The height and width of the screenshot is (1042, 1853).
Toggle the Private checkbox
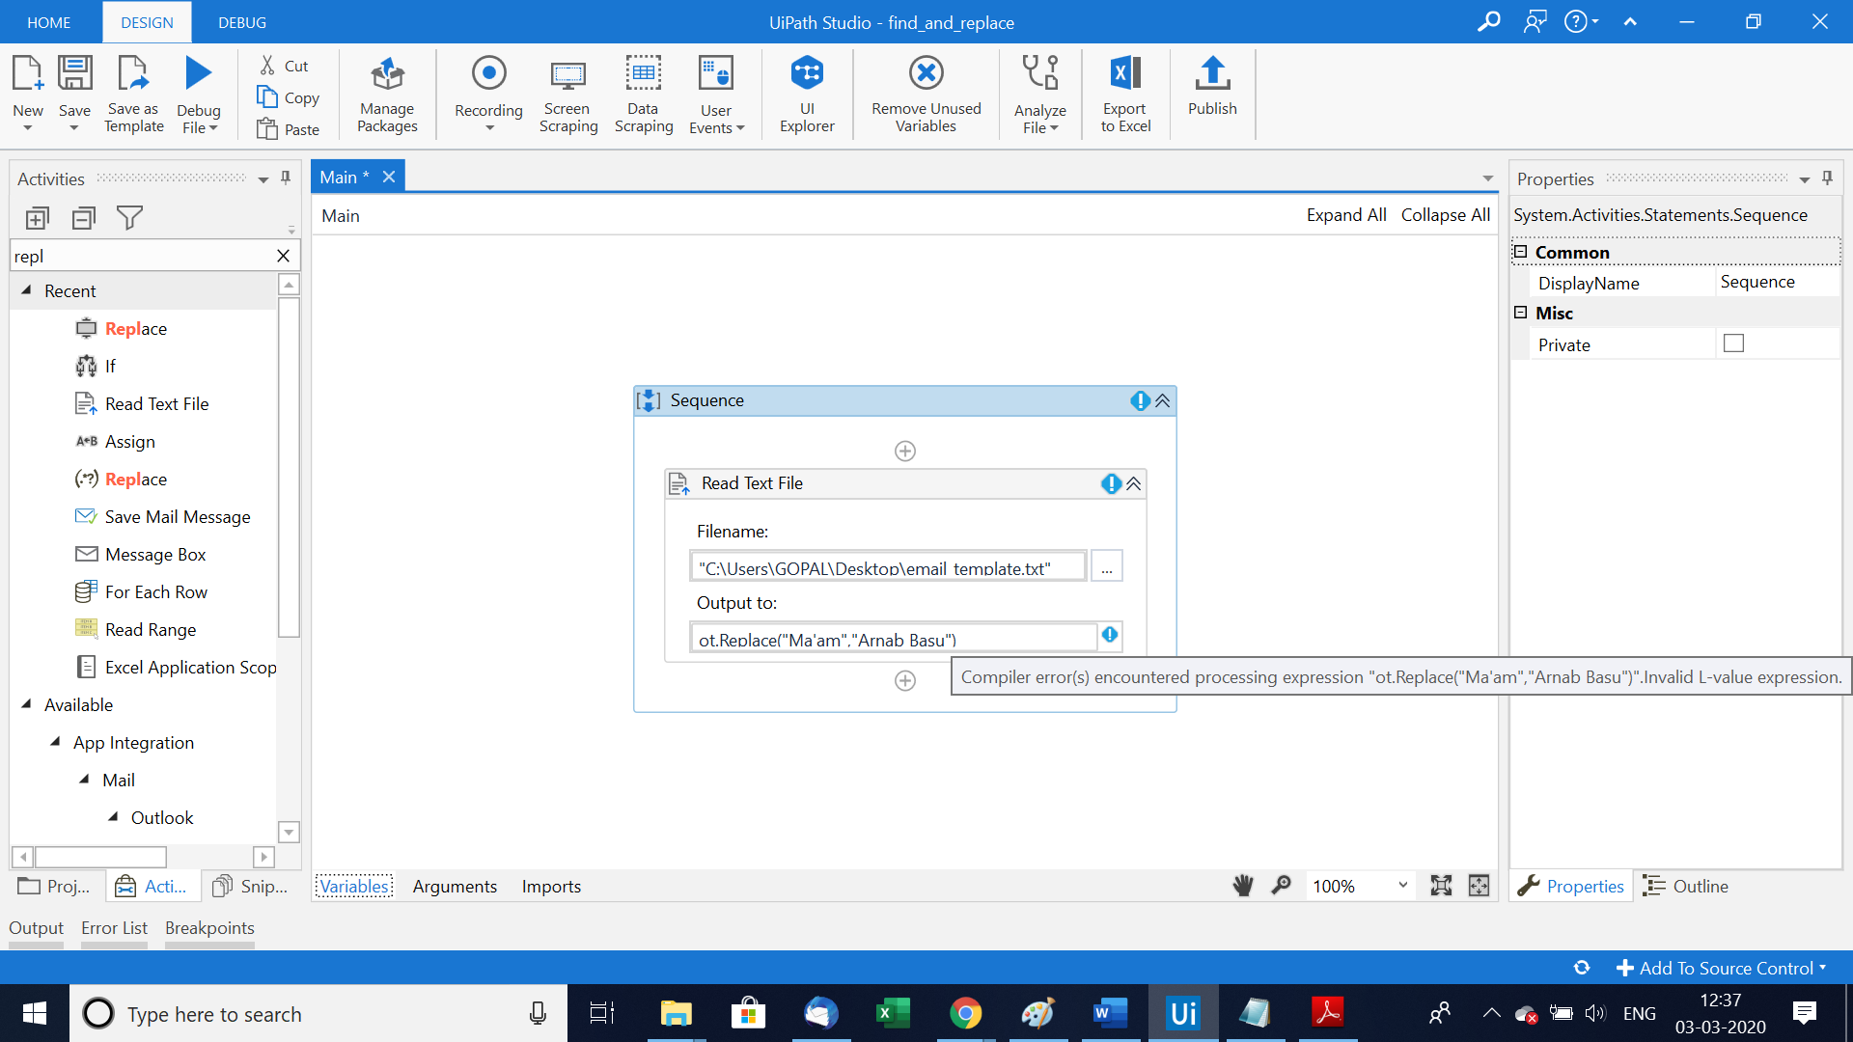pos(1733,343)
